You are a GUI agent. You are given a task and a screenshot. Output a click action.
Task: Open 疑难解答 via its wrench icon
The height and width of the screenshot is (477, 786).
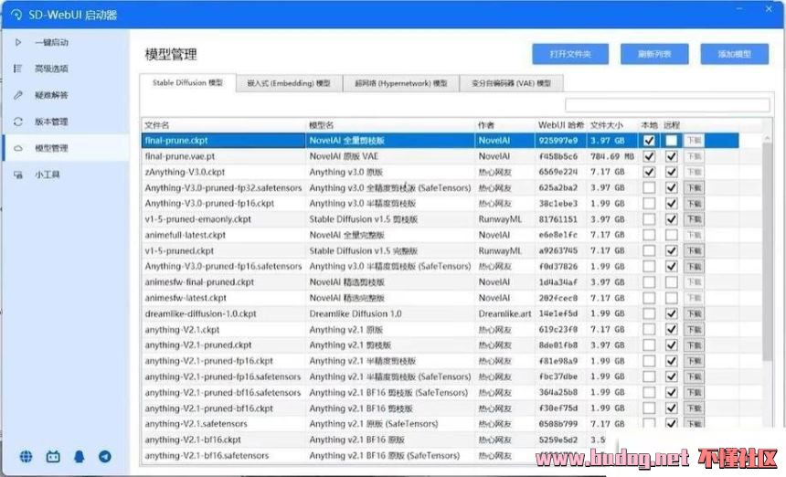[18, 95]
